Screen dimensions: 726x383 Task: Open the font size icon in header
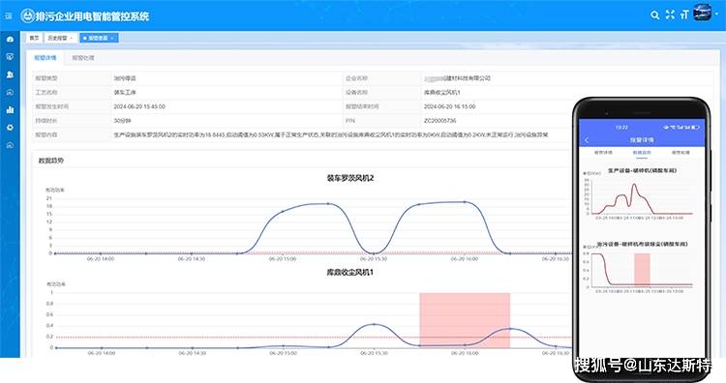(684, 15)
